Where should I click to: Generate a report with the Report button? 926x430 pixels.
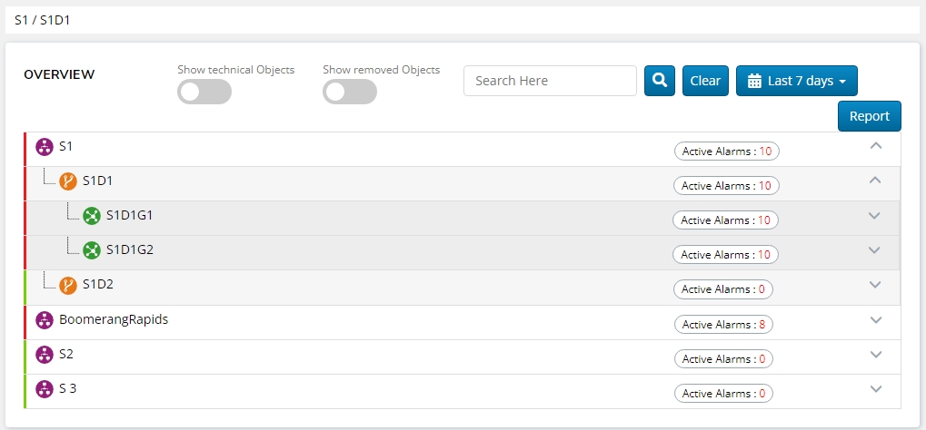869,116
